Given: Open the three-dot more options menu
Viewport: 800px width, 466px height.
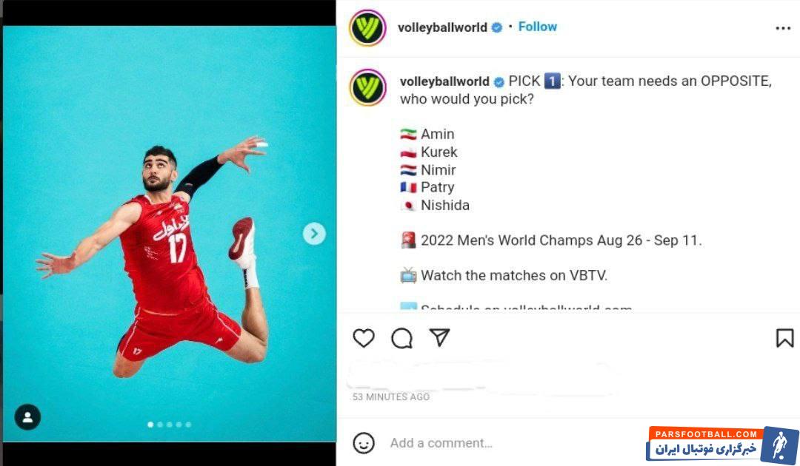Looking at the screenshot, I should (783, 29).
